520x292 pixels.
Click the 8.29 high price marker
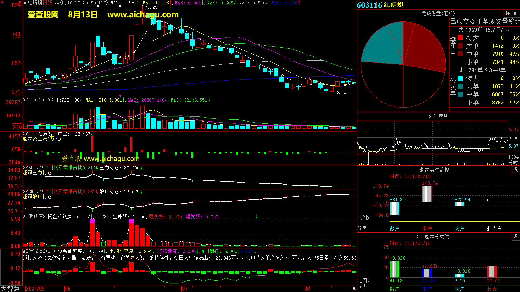[x=151, y=7]
